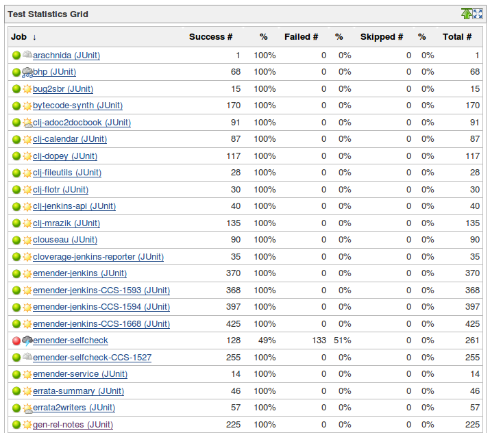
Task: Click the green up-arrow icon in grid header
Action: point(466,14)
